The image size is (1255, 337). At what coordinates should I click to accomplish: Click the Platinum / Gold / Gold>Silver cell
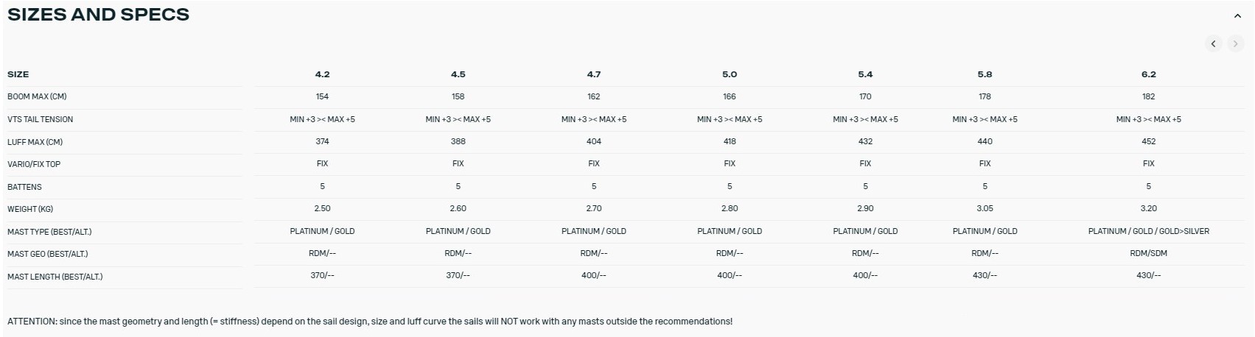pyautogui.click(x=1148, y=231)
